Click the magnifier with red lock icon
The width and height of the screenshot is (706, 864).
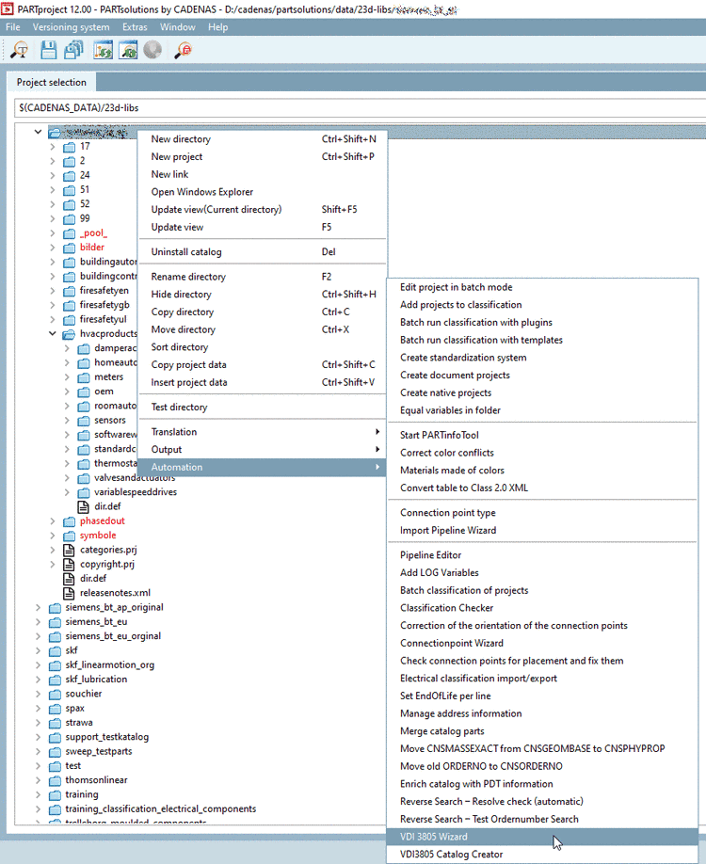coord(183,50)
